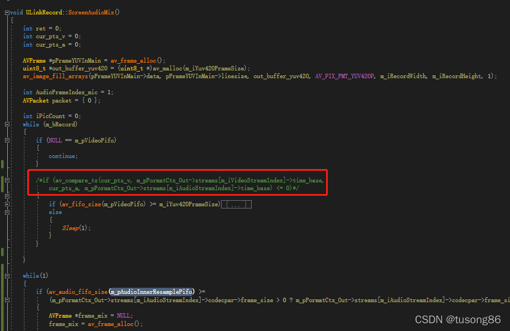Viewport: 510px width, 331px height.
Task: Click m_bRecord in the while condition
Action: [60, 124]
